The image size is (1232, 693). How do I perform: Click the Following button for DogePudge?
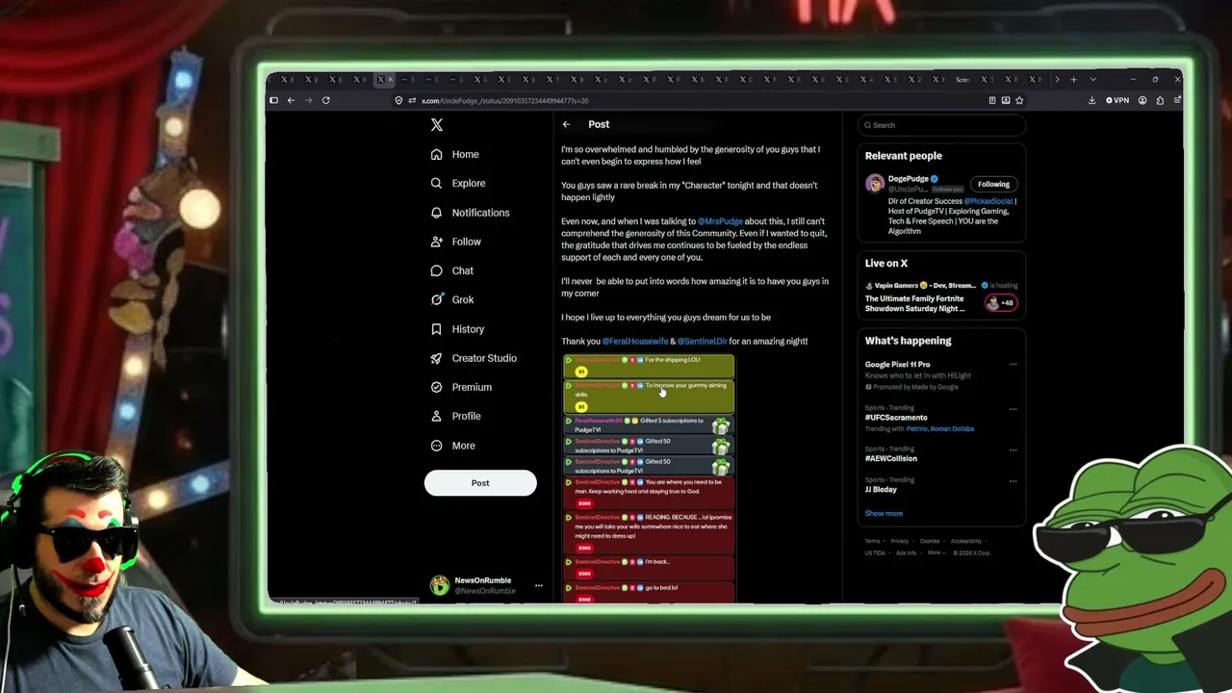993,184
